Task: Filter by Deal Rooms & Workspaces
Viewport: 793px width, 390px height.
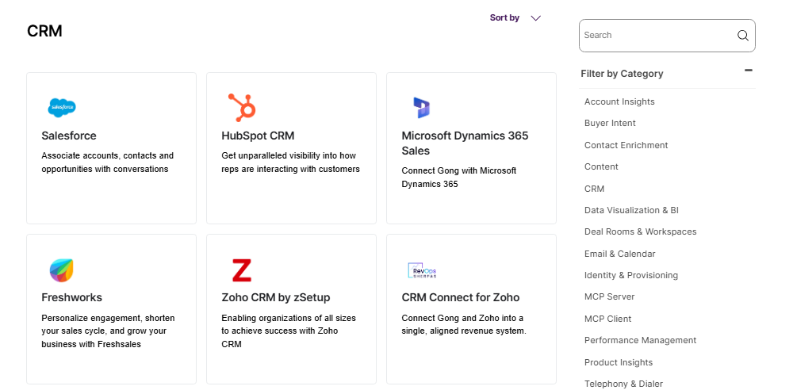Action: tap(640, 231)
